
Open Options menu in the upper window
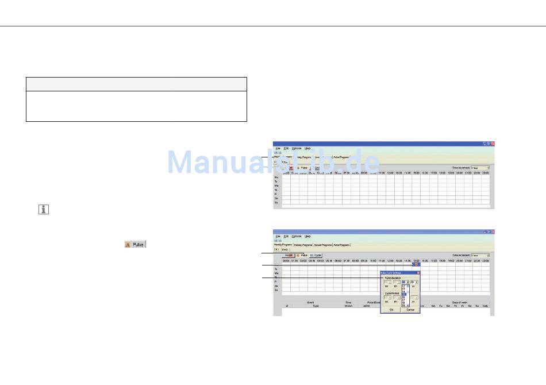pyautogui.click(x=297, y=148)
